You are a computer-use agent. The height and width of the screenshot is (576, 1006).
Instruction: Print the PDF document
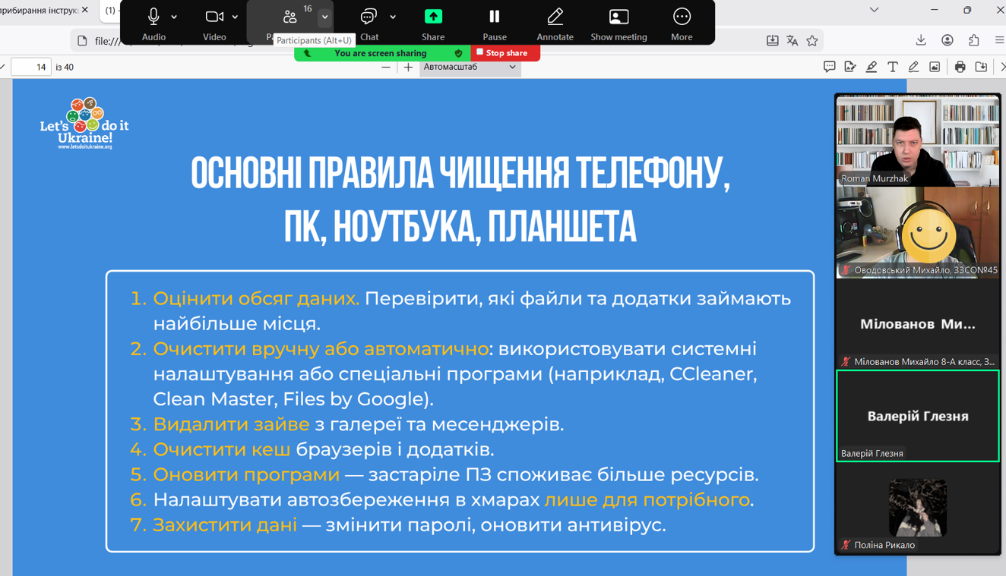coord(960,67)
